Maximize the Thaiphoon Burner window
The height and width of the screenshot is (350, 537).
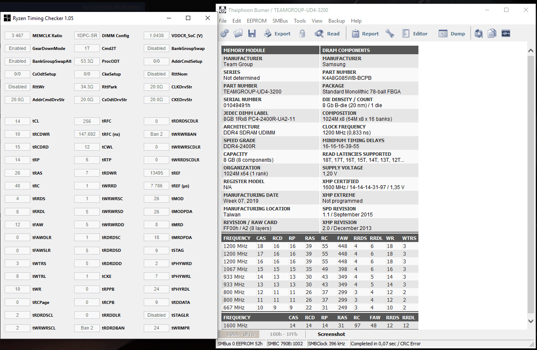[506, 10]
